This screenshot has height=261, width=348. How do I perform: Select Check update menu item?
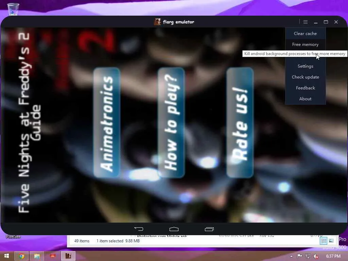(305, 77)
